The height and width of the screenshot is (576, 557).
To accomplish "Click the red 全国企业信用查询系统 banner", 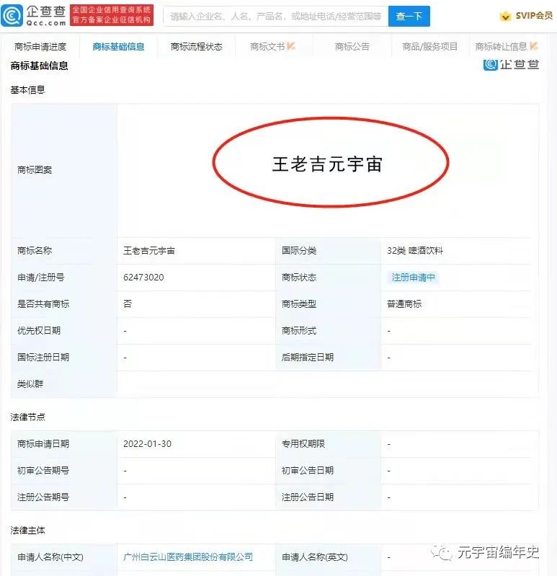I will 112,15.
